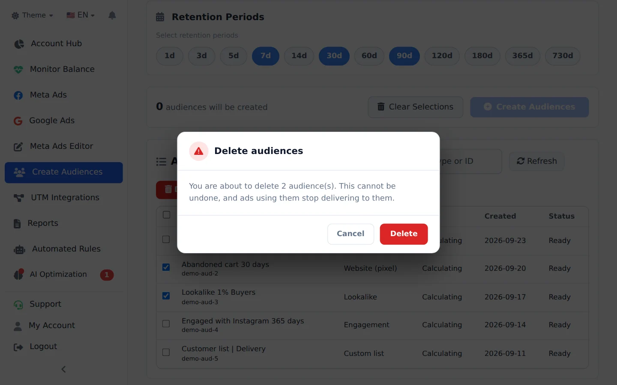Open Meta Ads section
This screenshot has height=385, width=617.
[64, 95]
